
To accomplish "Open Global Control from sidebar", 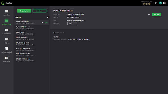I will coord(7,50).
